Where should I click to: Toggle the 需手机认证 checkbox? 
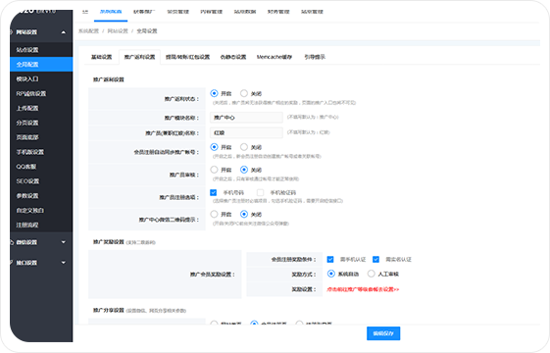(330, 259)
